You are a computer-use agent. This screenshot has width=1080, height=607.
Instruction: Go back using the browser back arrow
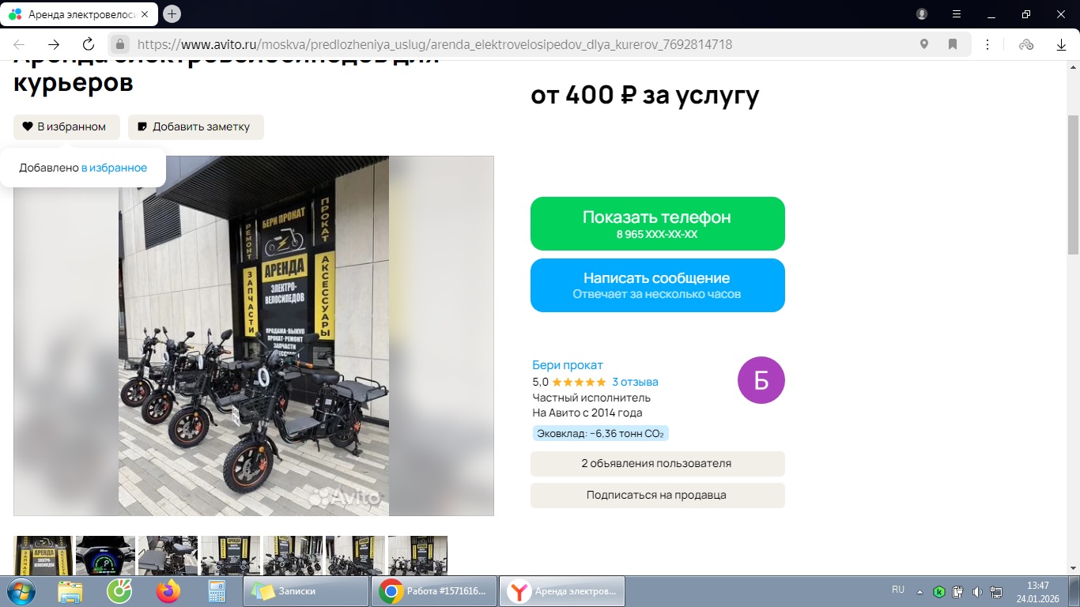click(19, 44)
